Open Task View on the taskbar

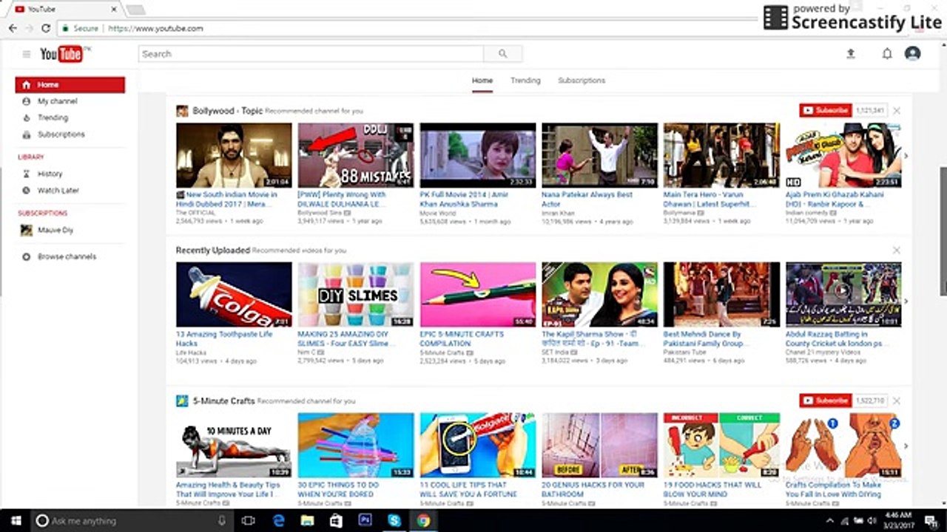click(249, 520)
